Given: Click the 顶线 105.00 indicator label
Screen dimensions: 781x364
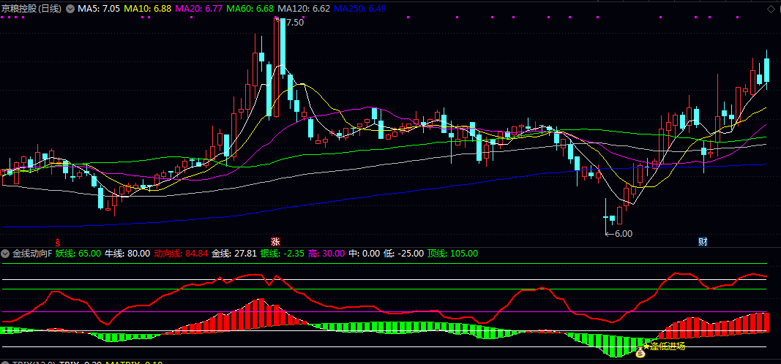Looking at the screenshot, I should [452, 254].
